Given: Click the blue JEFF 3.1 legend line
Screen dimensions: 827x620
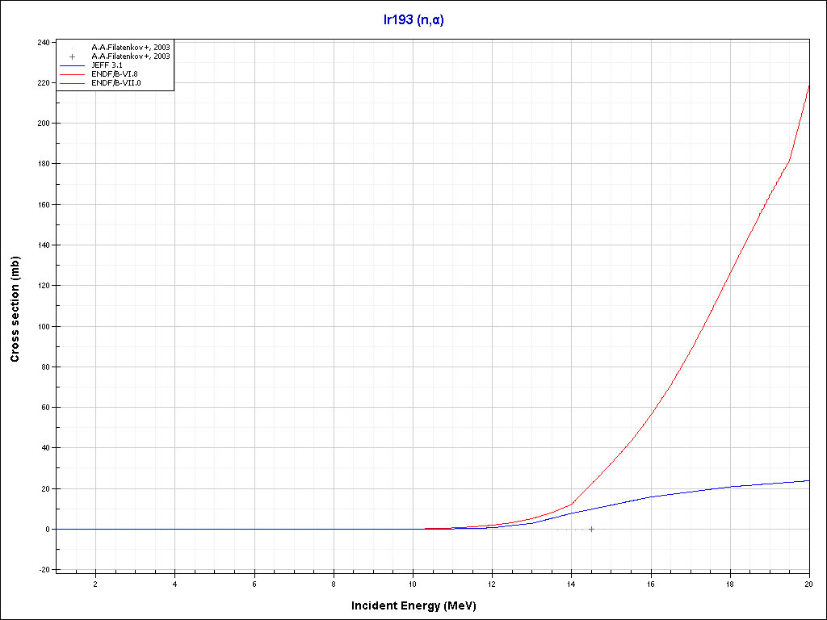Looking at the screenshot, I should (x=72, y=65).
